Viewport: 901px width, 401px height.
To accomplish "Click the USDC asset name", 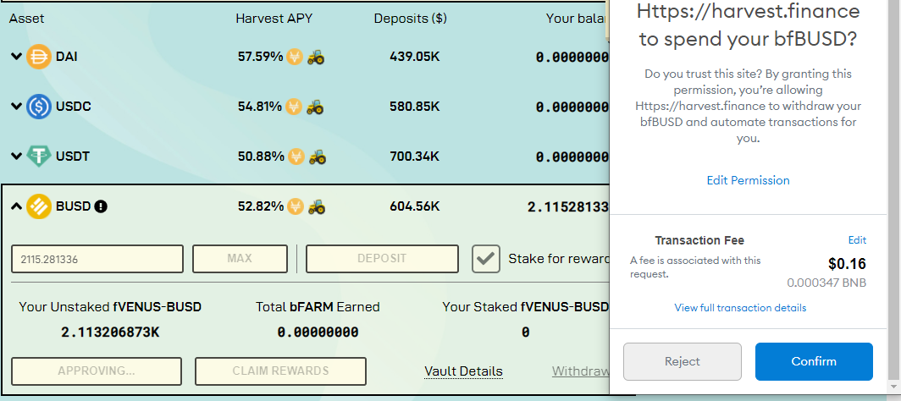I will point(74,107).
